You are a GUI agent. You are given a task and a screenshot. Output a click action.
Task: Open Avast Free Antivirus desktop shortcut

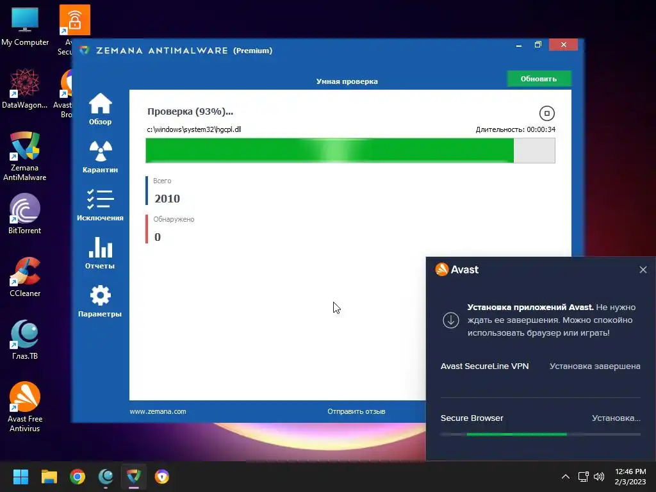click(x=25, y=407)
